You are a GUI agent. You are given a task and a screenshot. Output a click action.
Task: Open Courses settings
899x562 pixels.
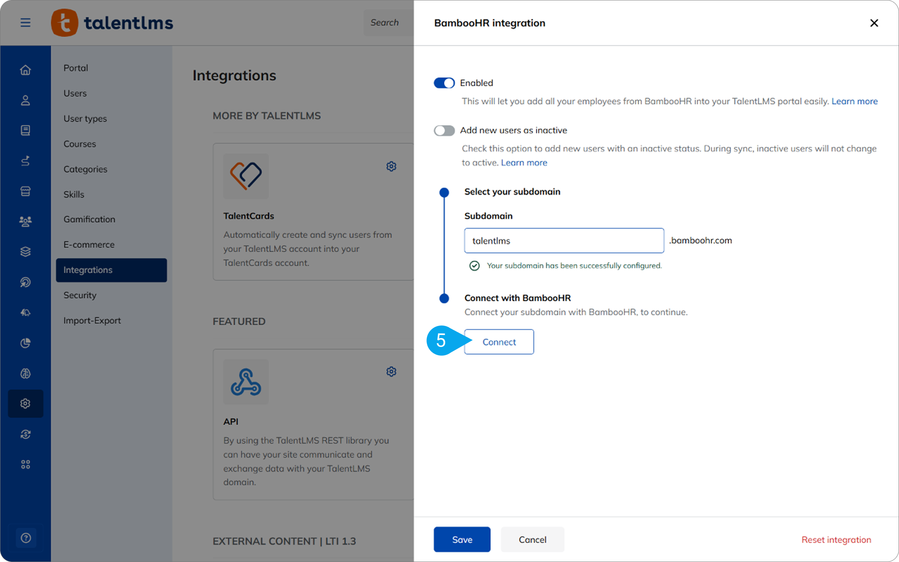click(80, 144)
